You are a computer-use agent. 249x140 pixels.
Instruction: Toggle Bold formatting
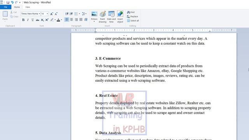(23, 20)
